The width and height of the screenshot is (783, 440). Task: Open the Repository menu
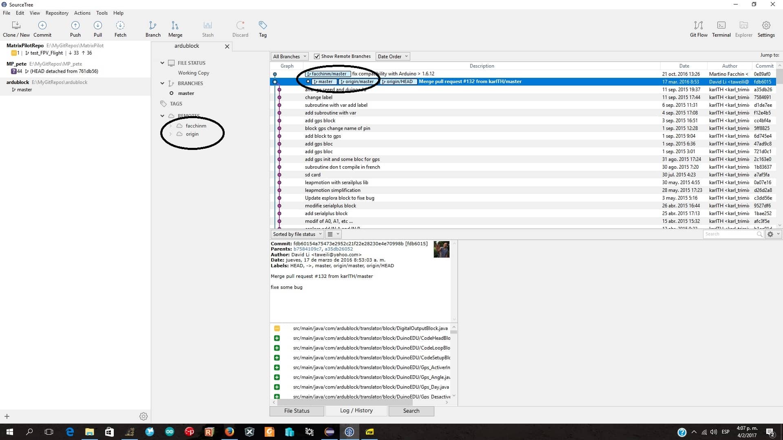(57, 13)
